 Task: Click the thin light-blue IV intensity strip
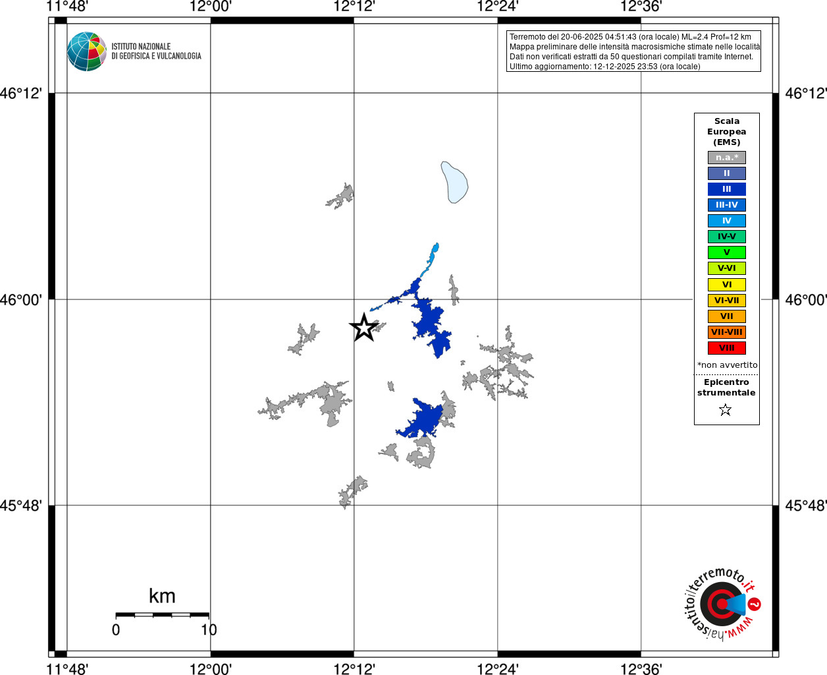click(x=431, y=259)
